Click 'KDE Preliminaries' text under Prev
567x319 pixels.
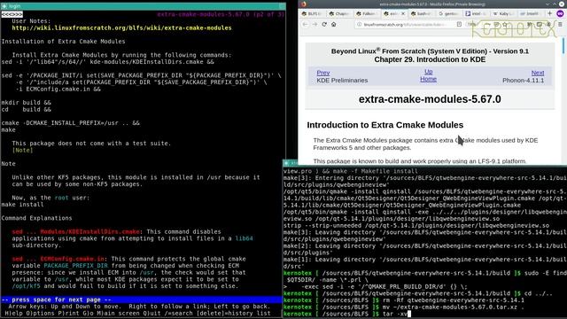(342, 81)
